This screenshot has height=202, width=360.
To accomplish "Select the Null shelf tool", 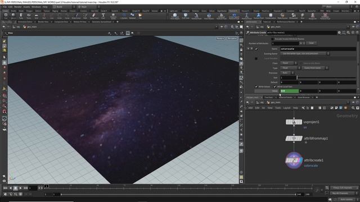I will click(44, 16).
